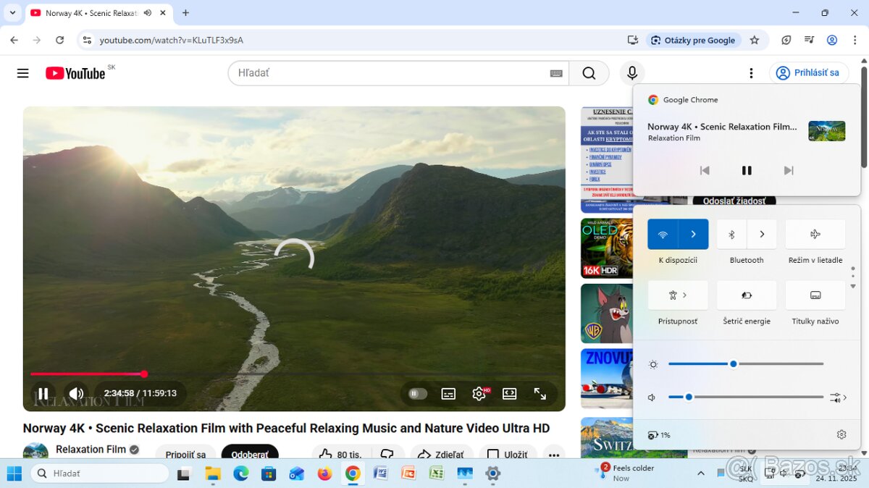Turn on Režim v lietadle

(815, 235)
